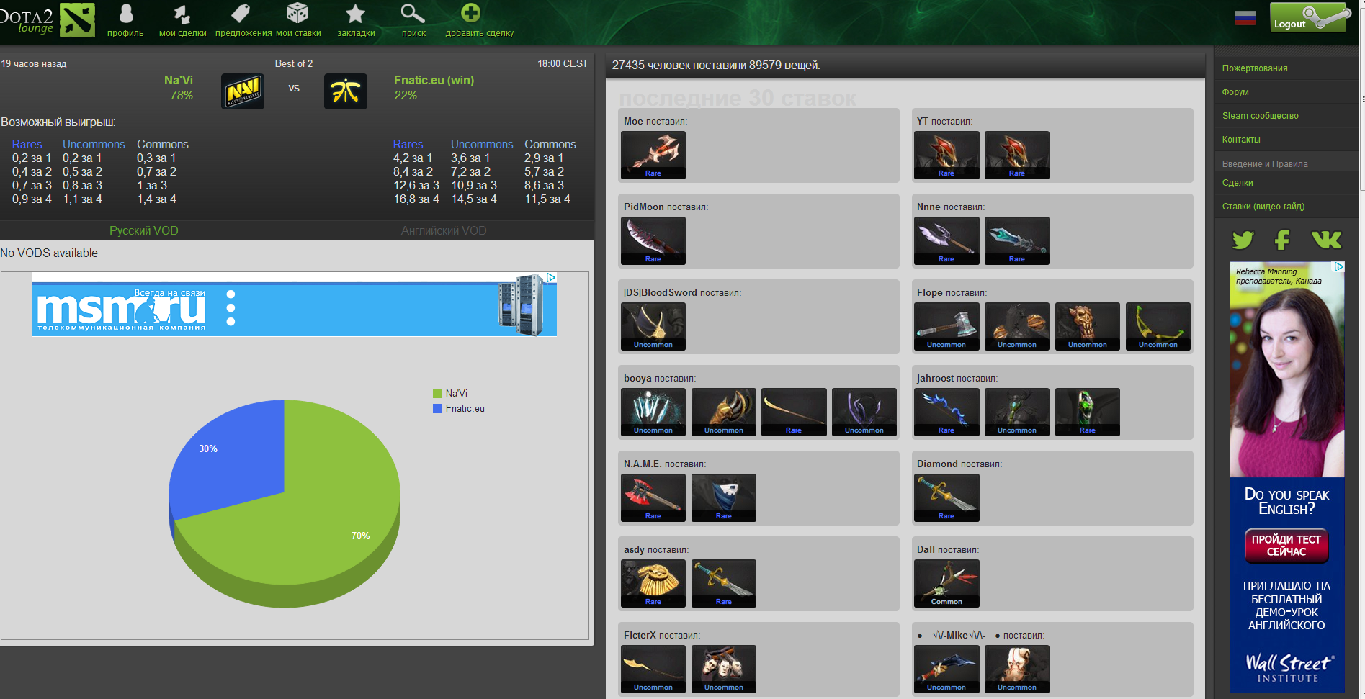The height and width of the screenshot is (699, 1365).
Task: Click Nnne's second rare sword item
Action: (x=1017, y=240)
